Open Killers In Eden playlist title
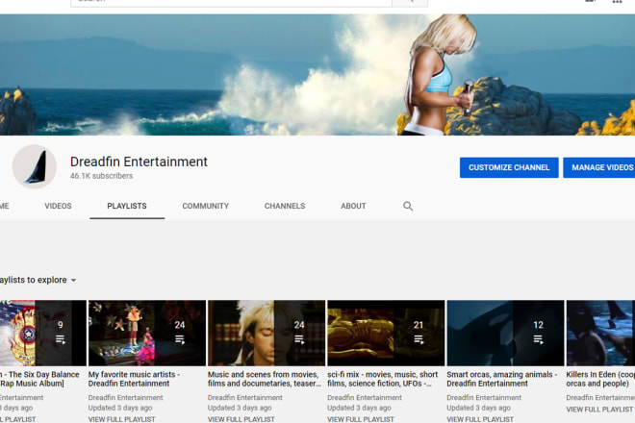 600,379
